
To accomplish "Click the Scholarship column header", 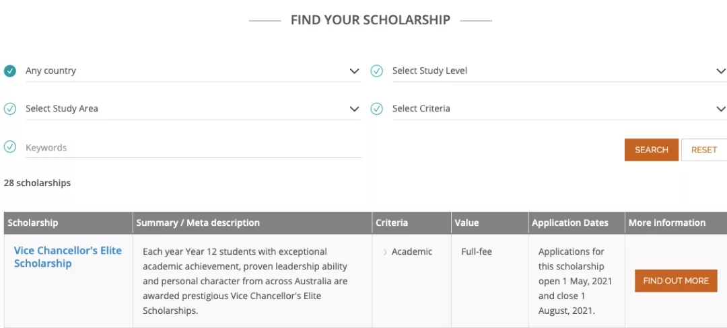I will click(x=33, y=223).
